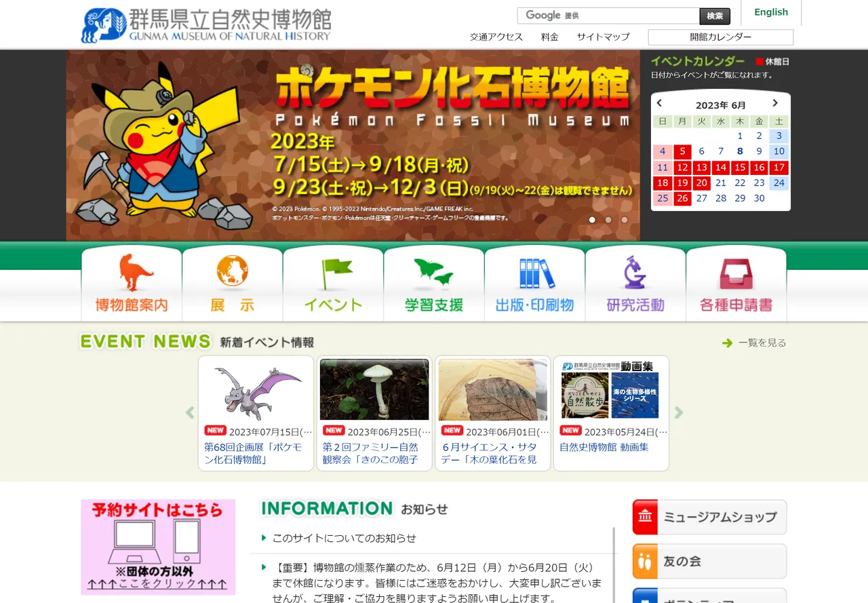868x603 pixels.
Task: Select June 12 in event calendar
Action: coord(682,168)
